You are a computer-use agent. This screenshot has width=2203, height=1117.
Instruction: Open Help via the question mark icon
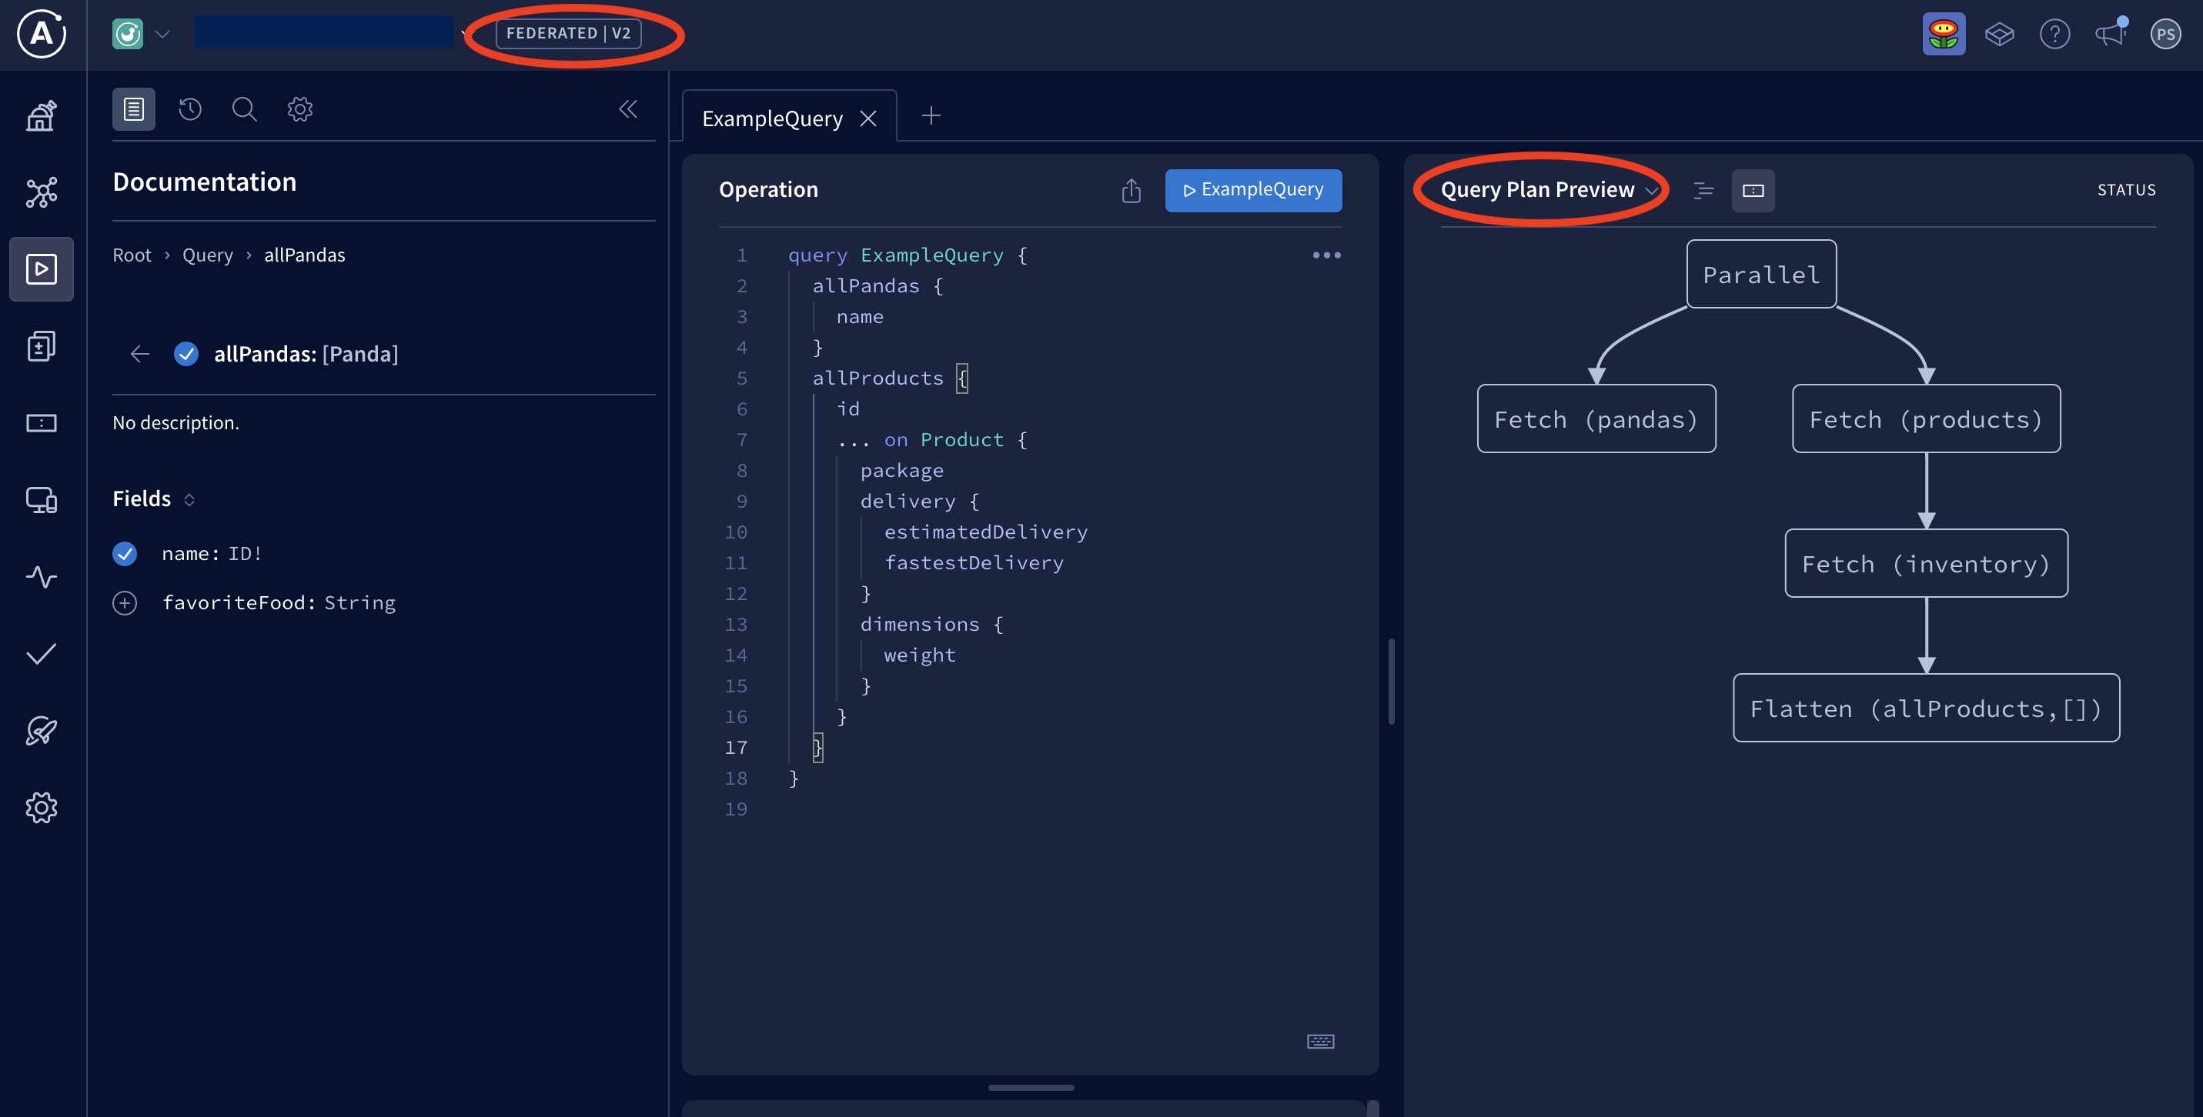tap(2056, 33)
